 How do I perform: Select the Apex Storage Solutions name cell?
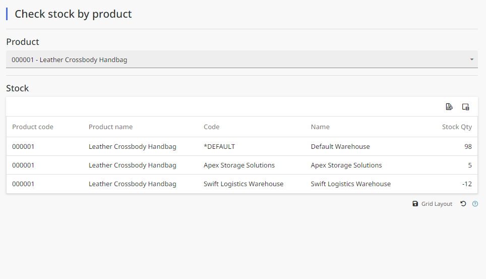346,165
